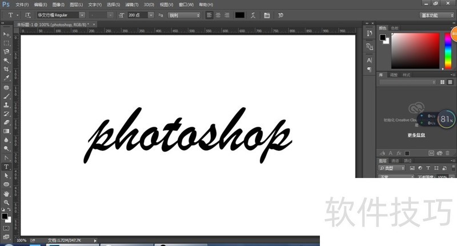Select the Dodge tool
Screen dimensions: 457x246
click(x=6, y=149)
